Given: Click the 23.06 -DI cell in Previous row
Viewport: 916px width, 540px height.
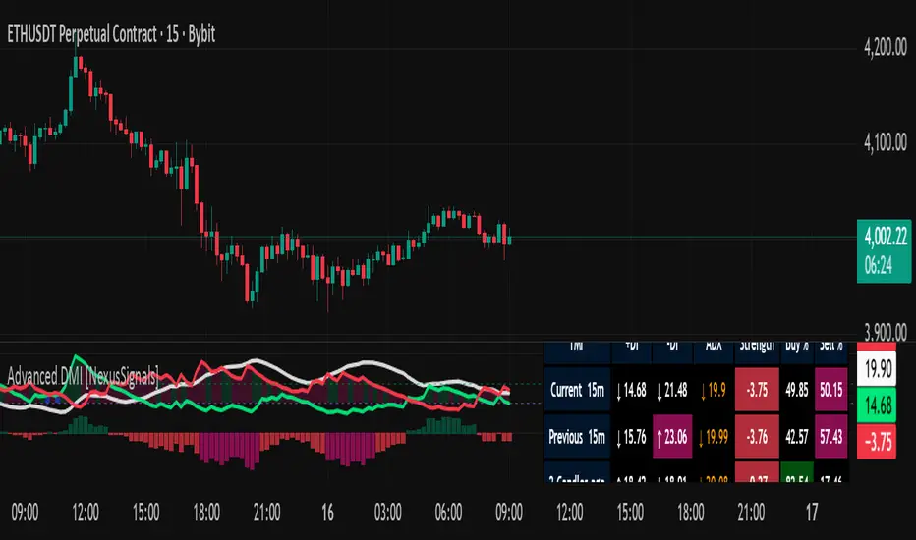Looking at the screenshot, I should coord(672,437).
